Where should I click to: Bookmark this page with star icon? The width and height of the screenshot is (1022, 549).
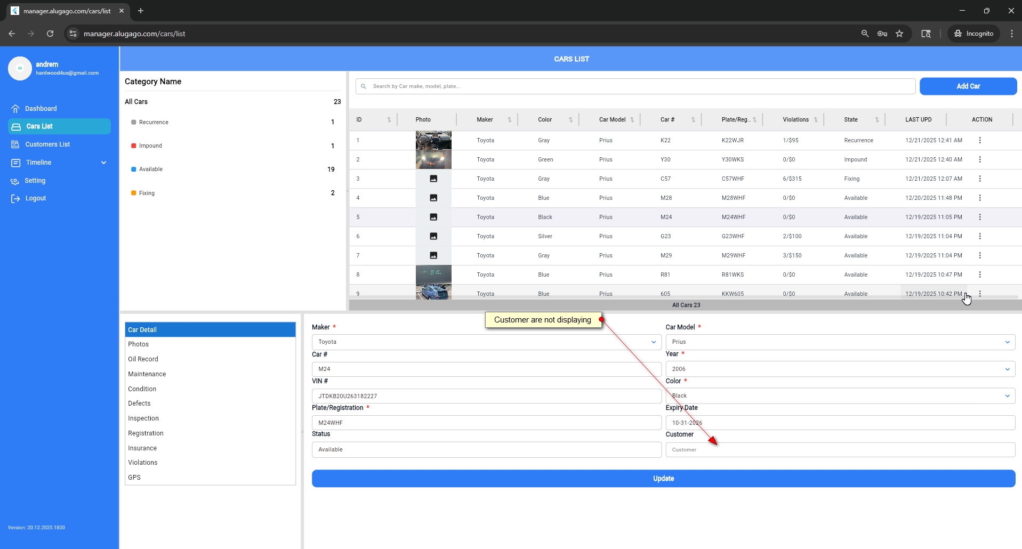[x=899, y=34]
